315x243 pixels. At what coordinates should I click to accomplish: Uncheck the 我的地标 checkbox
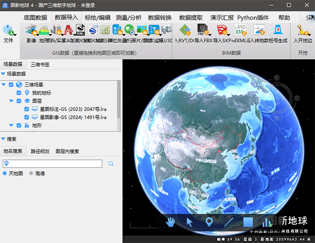pyautogui.click(x=19, y=93)
